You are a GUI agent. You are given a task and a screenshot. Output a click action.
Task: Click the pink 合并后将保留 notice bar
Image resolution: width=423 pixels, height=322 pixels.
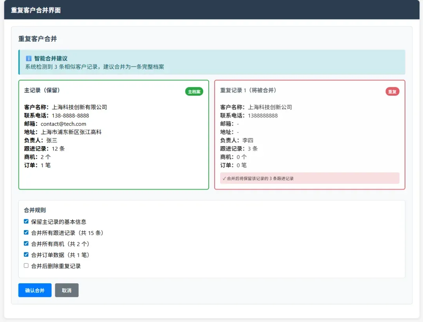point(309,178)
